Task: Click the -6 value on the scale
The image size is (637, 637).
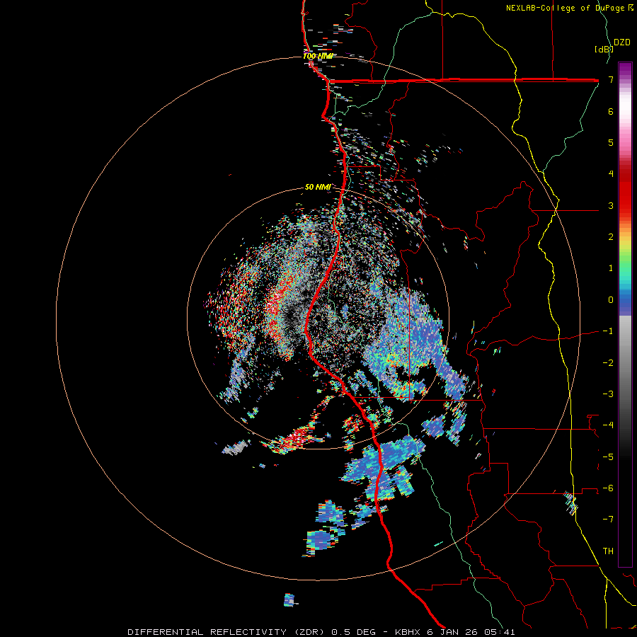Action: [608, 488]
